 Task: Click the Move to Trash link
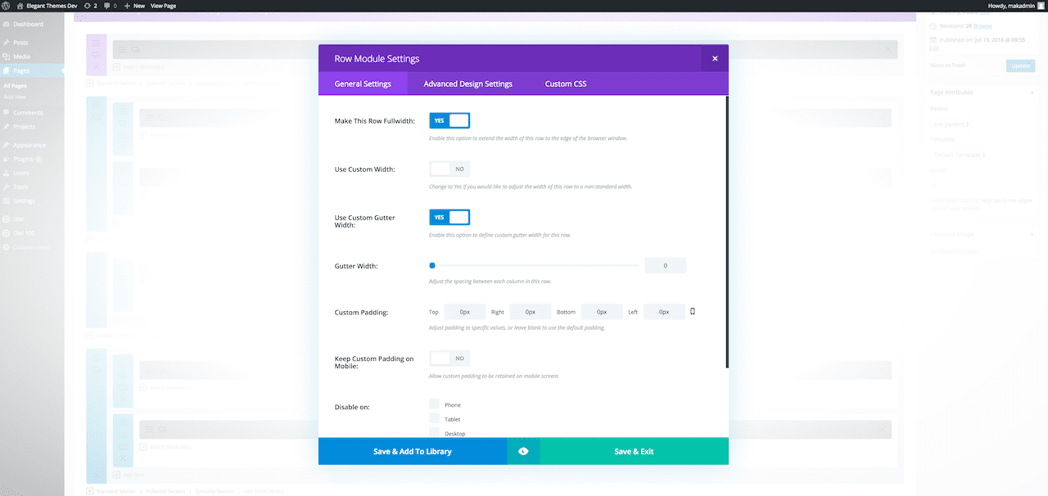tap(947, 65)
